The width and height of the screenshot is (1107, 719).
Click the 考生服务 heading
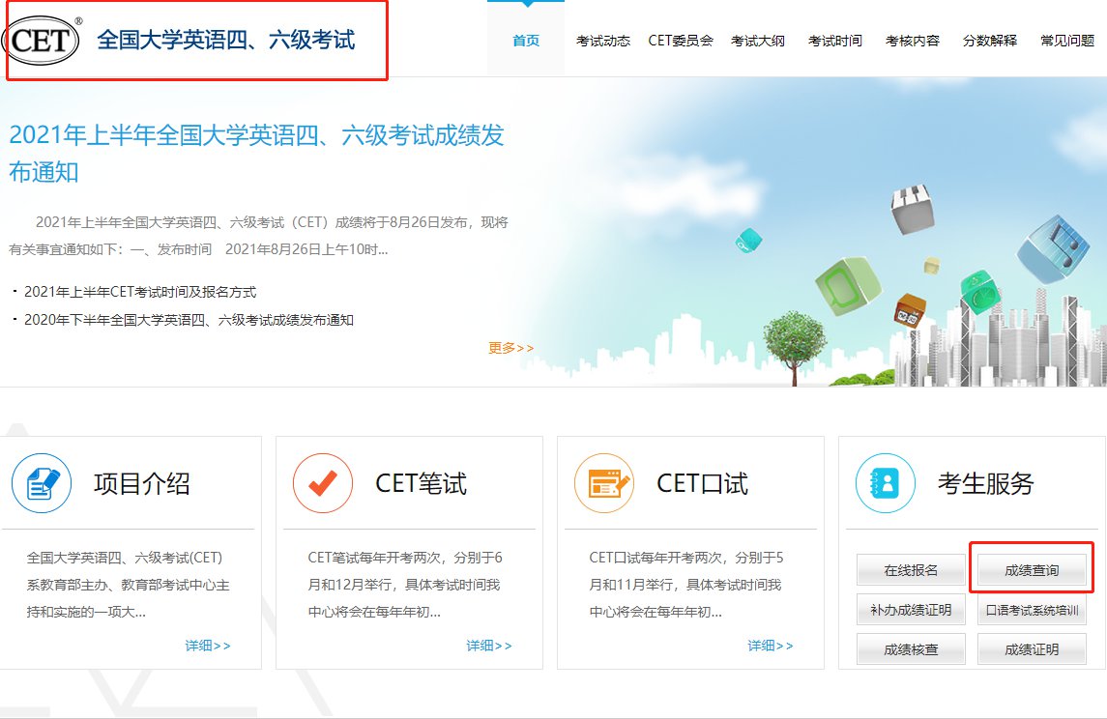(x=985, y=483)
